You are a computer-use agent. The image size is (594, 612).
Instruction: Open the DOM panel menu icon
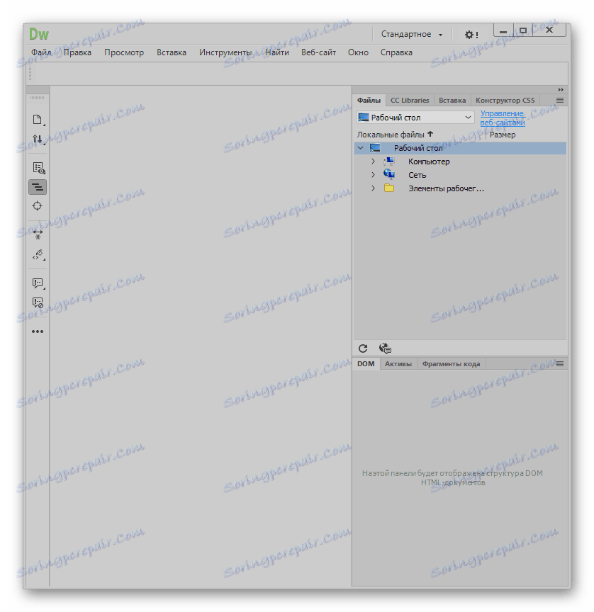point(559,363)
